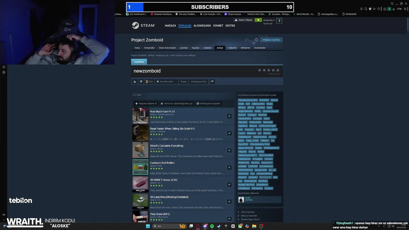The image size is (409, 230).
Task: Open DESTEK in Steam header
Action: 230,26
